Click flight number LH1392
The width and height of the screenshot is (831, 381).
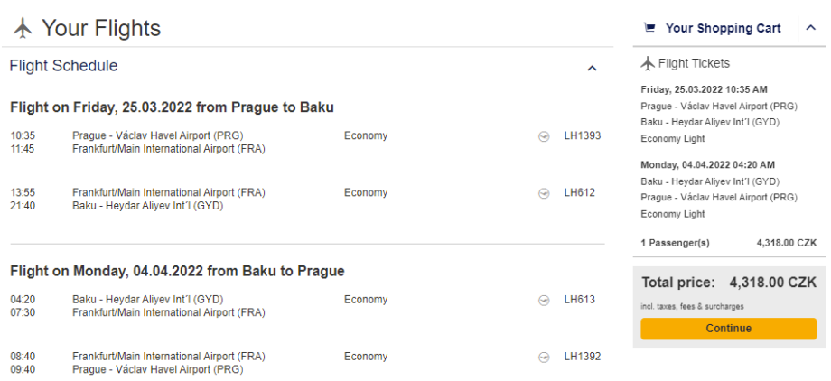click(583, 357)
